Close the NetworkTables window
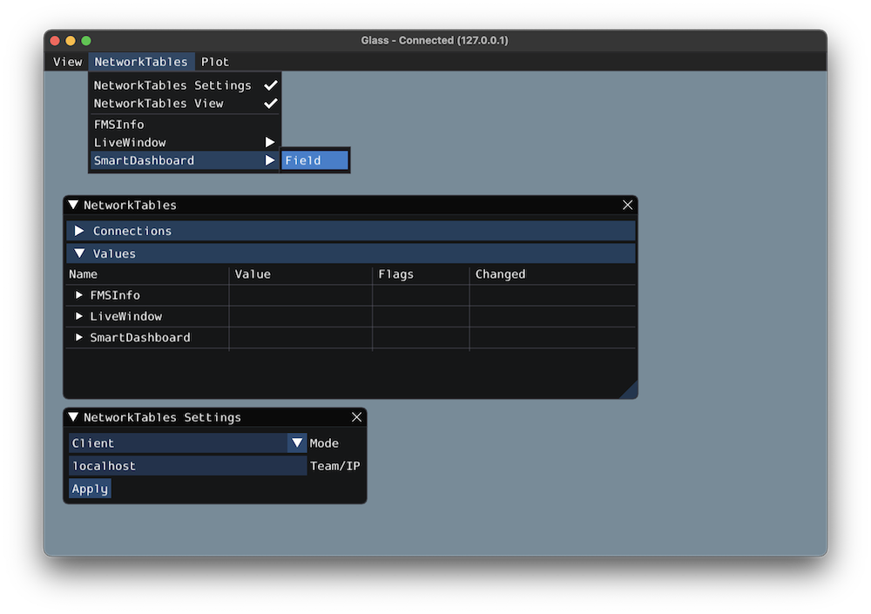 pyautogui.click(x=628, y=206)
